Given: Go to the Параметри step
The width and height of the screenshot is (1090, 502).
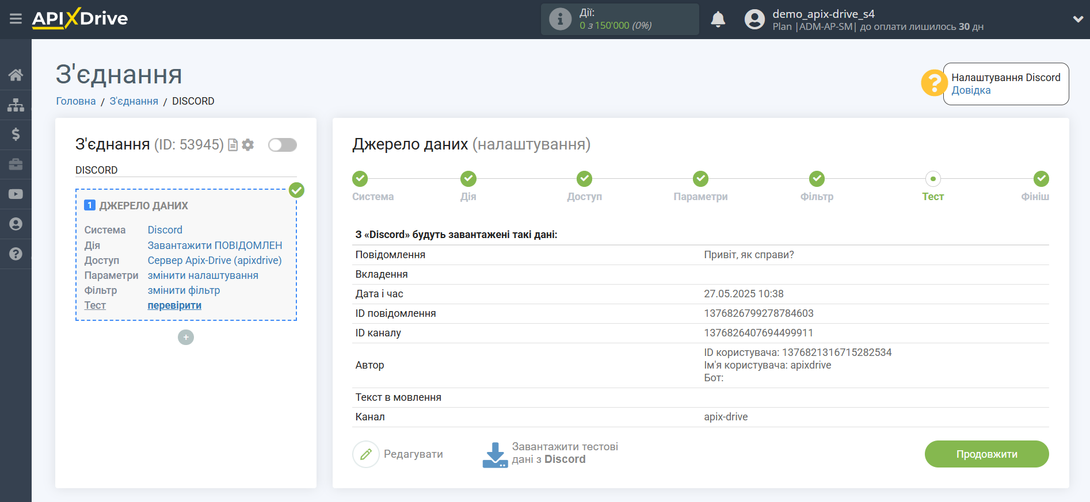Looking at the screenshot, I should 701,179.
